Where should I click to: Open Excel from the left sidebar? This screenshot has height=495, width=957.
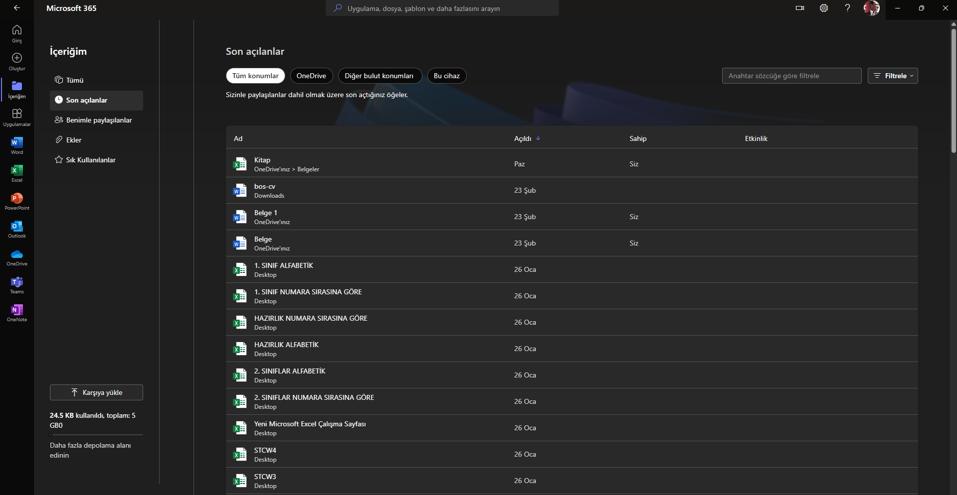coord(16,173)
